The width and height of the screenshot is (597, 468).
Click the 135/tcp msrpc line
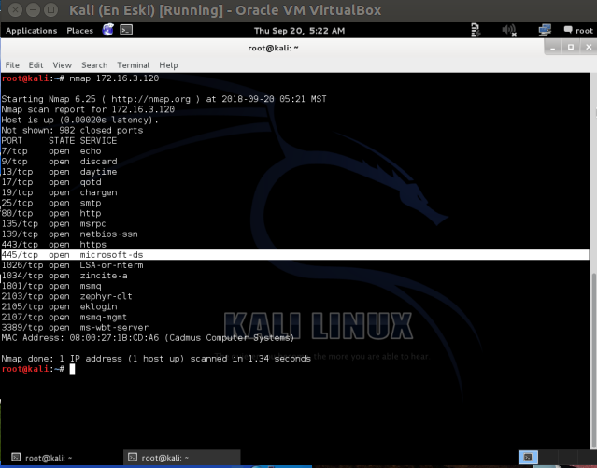(53, 223)
